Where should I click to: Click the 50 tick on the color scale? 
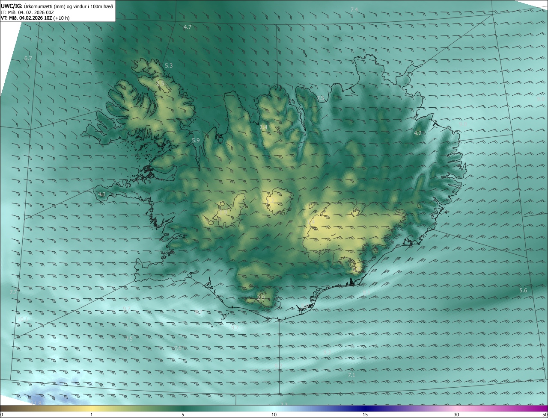point(545,415)
